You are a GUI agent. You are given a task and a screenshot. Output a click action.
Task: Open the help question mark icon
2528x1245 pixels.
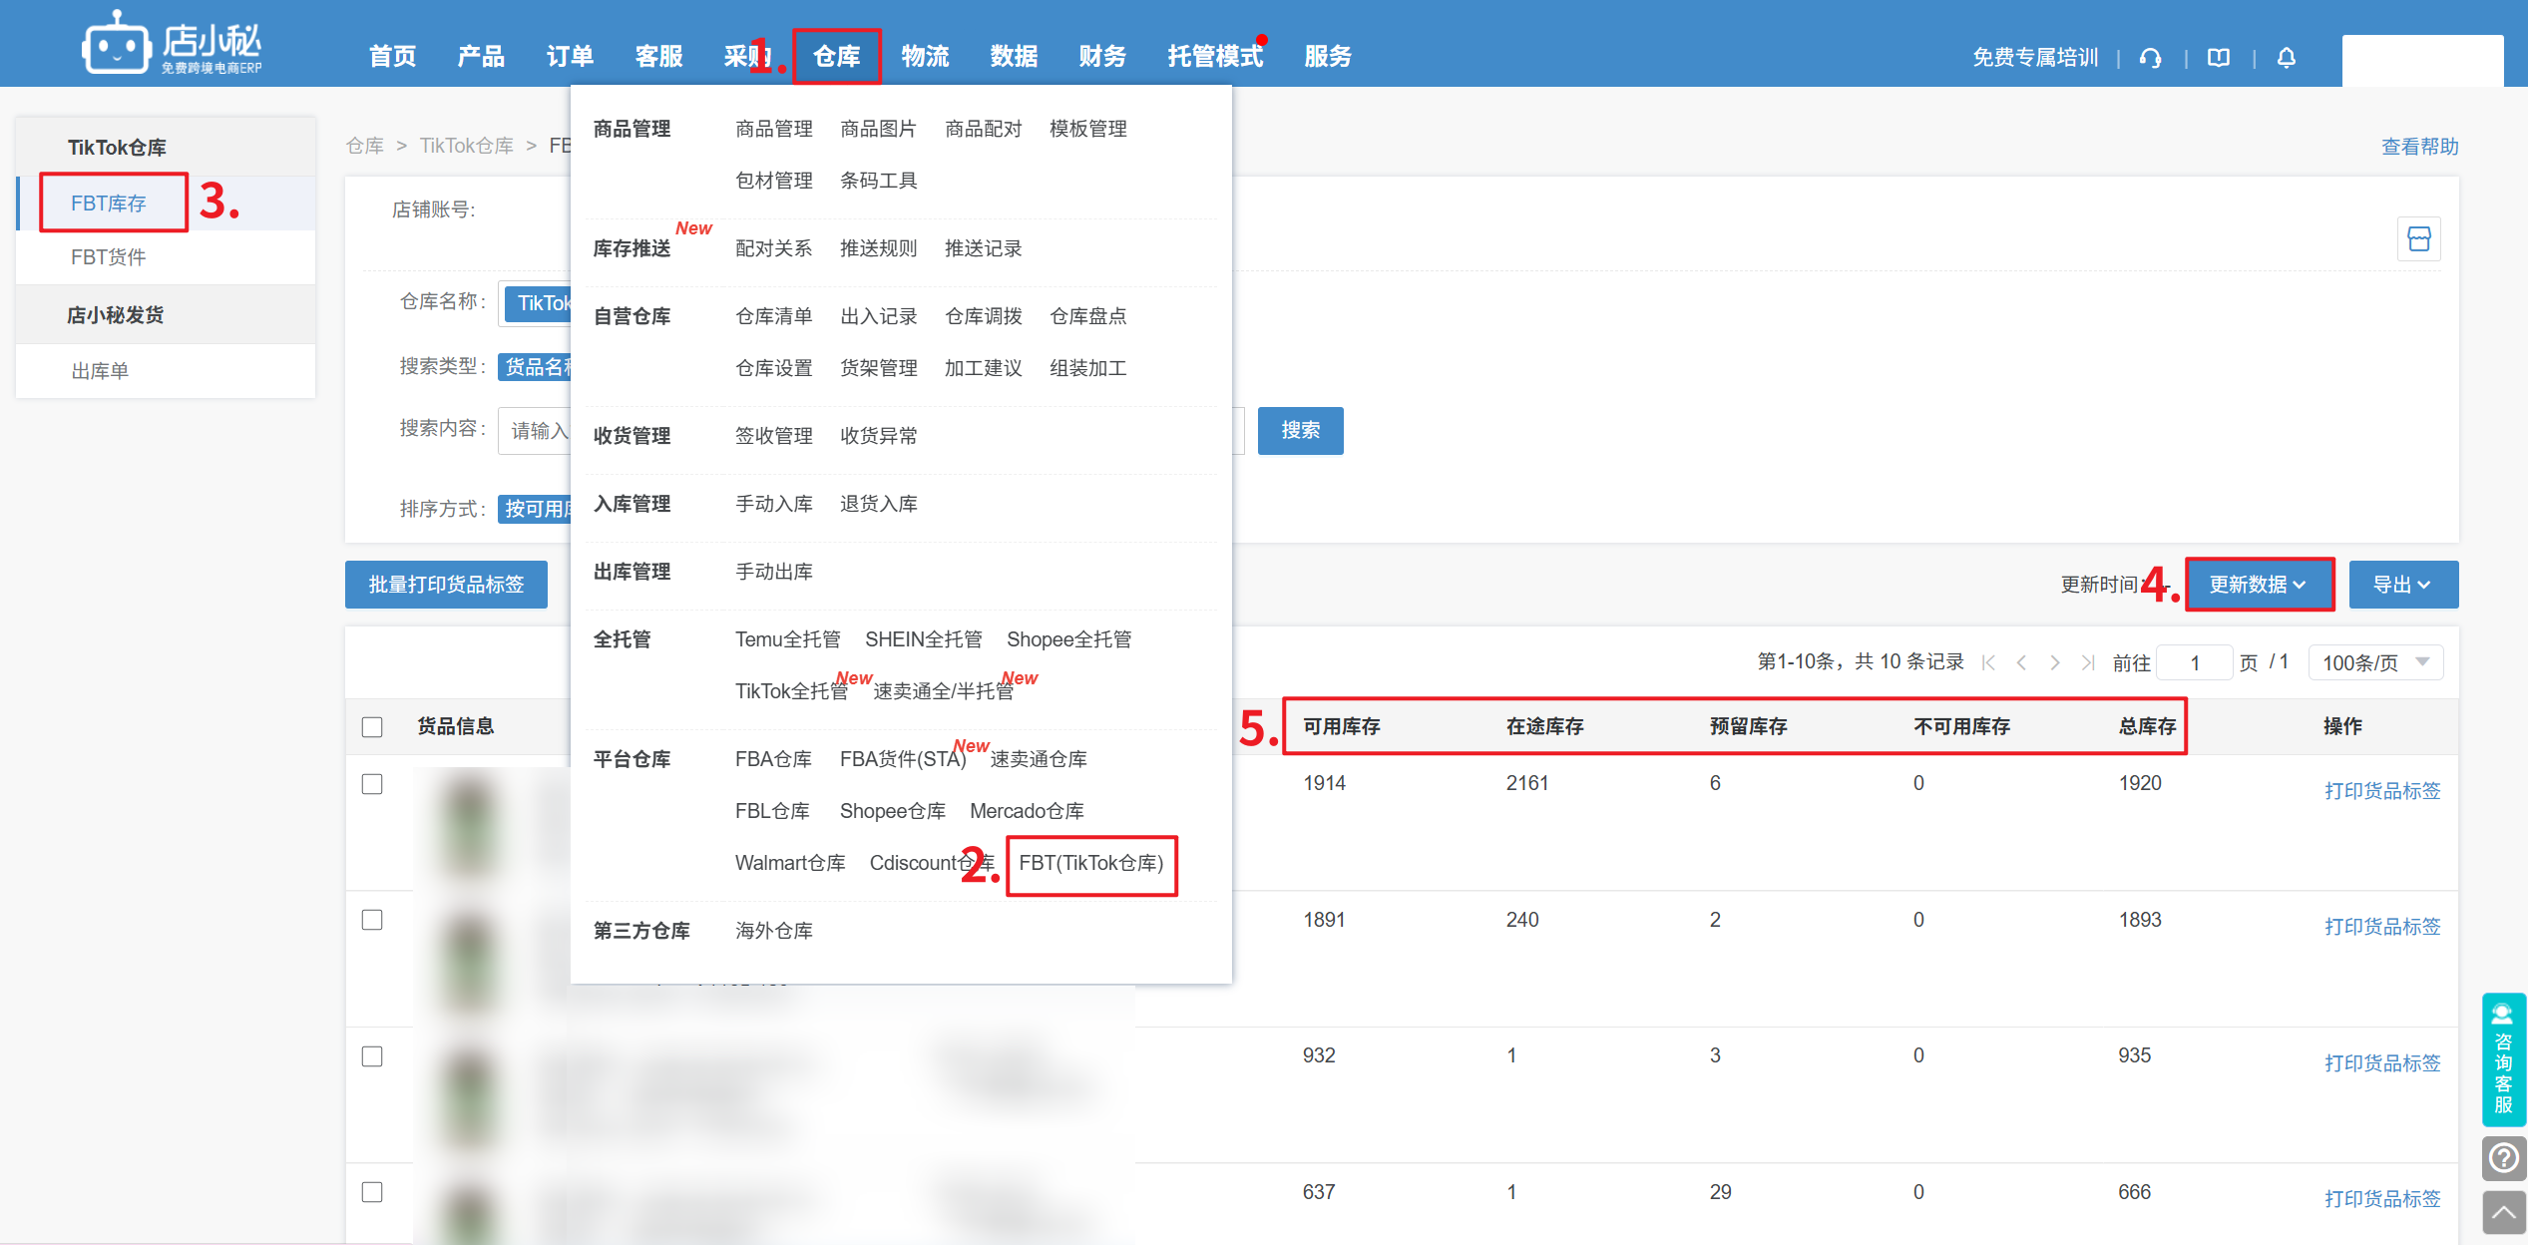(2503, 1158)
